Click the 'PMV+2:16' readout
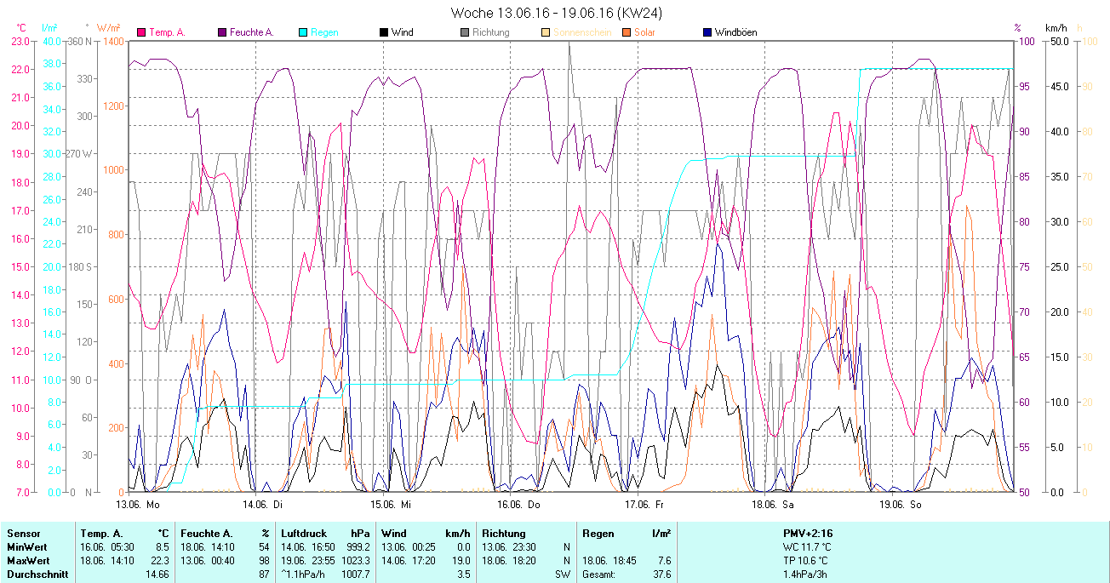 click(x=807, y=534)
